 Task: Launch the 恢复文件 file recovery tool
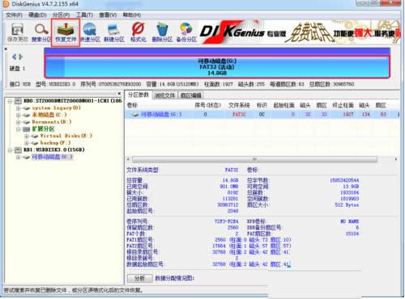tap(66, 33)
